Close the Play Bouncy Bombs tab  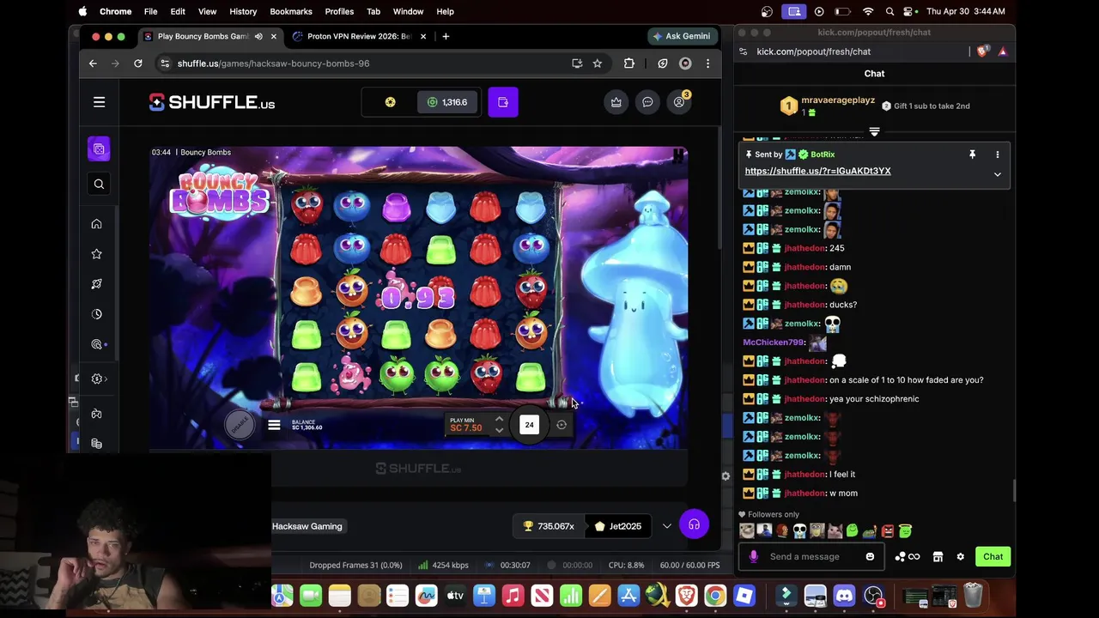pyautogui.click(x=273, y=36)
